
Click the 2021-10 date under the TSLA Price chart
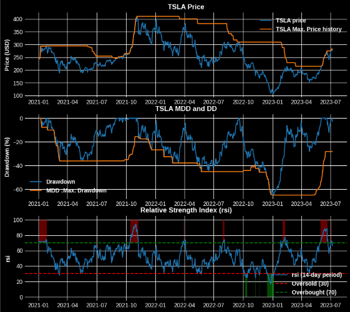click(x=126, y=102)
